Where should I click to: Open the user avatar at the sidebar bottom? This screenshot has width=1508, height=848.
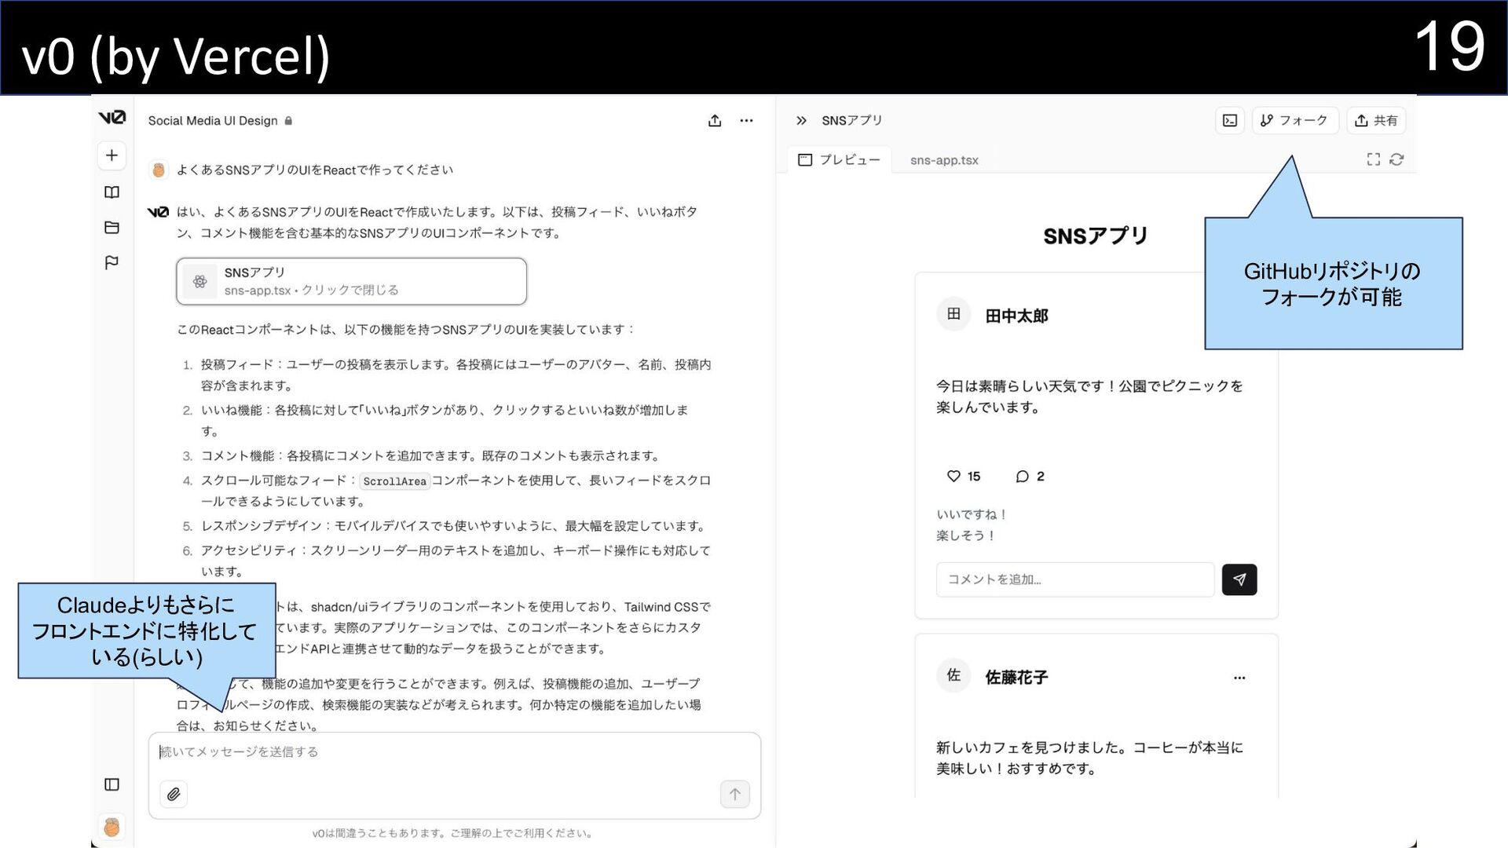click(112, 826)
